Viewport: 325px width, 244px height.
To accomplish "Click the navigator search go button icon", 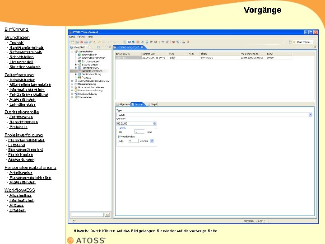I will click(x=107, y=215).
